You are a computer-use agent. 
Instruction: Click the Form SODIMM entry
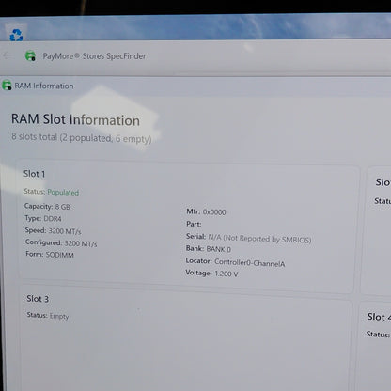tap(50, 254)
